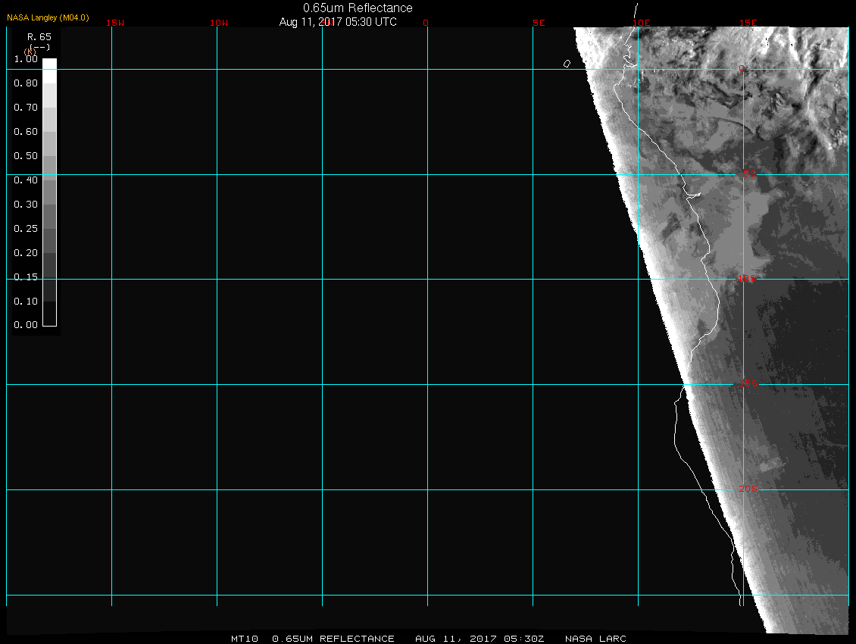The height and width of the screenshot is (644, 856).
Task: Click the Aug 11, 2017 05:30 UTC timestamp
Action: [x=338, y=22]
